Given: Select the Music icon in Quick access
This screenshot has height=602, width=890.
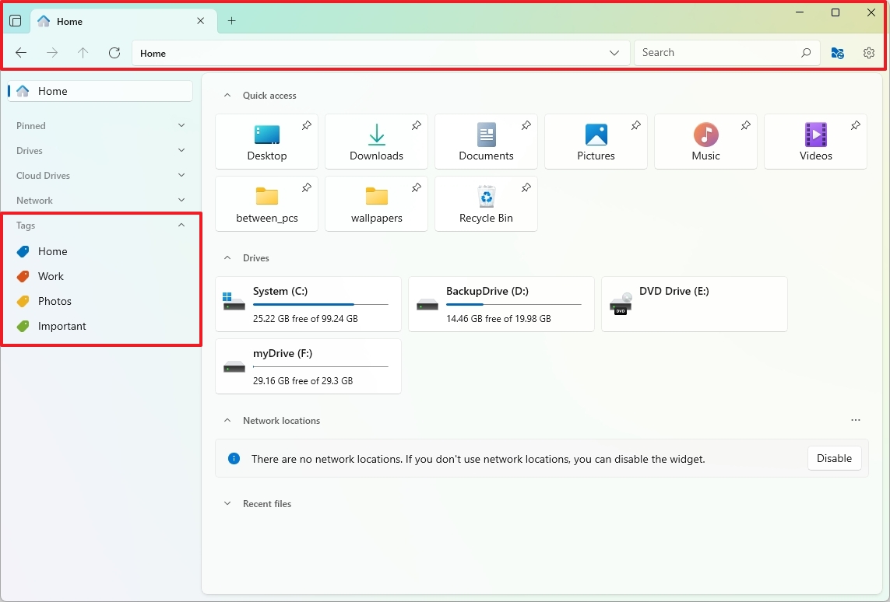Looking at the screenshot, I should click(x=705, y=142).
